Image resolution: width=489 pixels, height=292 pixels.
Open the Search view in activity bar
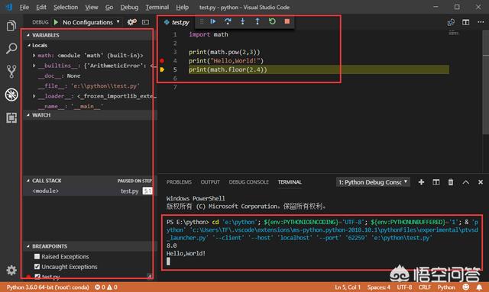11,48
